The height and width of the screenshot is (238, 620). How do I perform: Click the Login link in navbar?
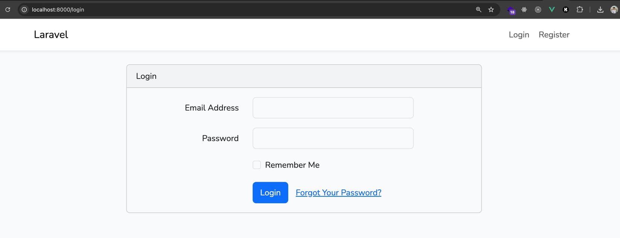coord(519,35)
